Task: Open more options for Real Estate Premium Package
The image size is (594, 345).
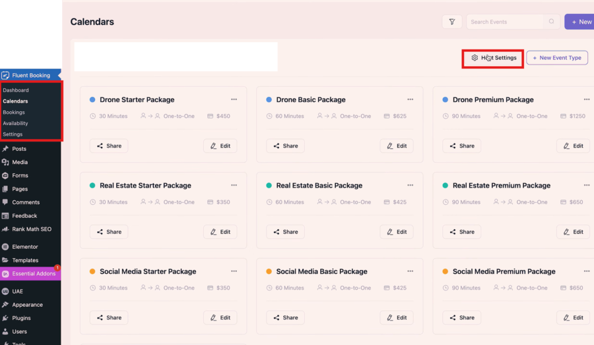Action: [587, 185]
